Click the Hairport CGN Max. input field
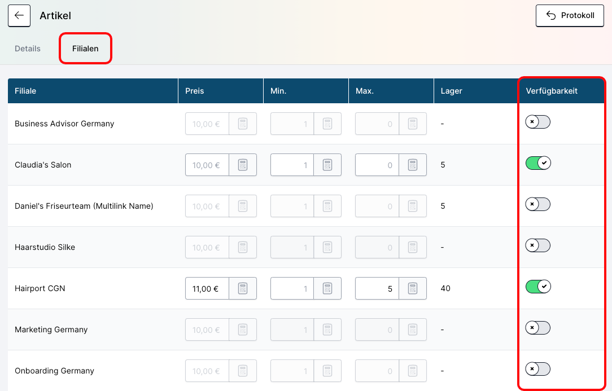Screen dimensions: 612x391 coord(377,289)
